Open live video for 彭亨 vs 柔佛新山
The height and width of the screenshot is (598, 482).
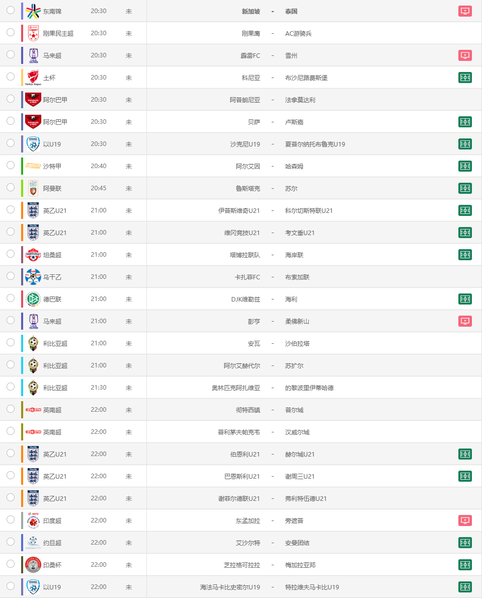tap(465, 321)
